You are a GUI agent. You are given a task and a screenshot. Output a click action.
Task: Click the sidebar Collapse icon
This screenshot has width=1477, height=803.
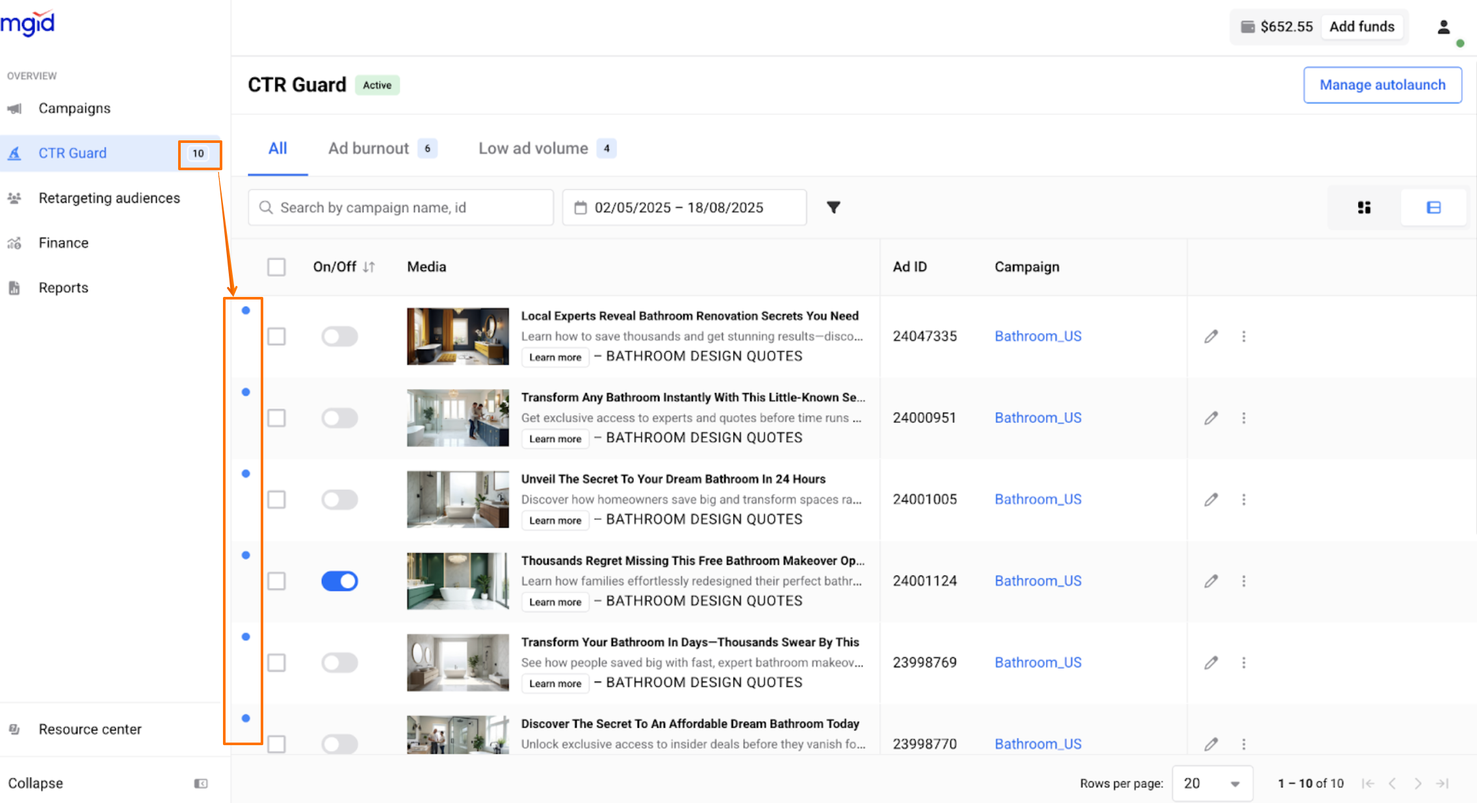[x=201, y=784]
